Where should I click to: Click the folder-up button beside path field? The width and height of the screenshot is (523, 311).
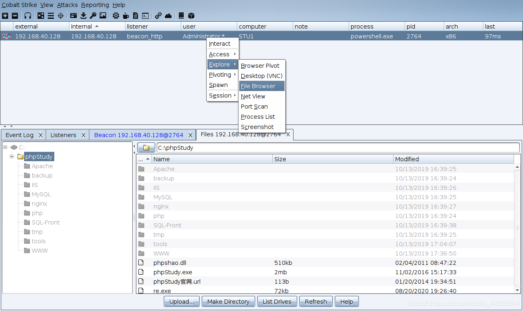(x=146, y=148)
